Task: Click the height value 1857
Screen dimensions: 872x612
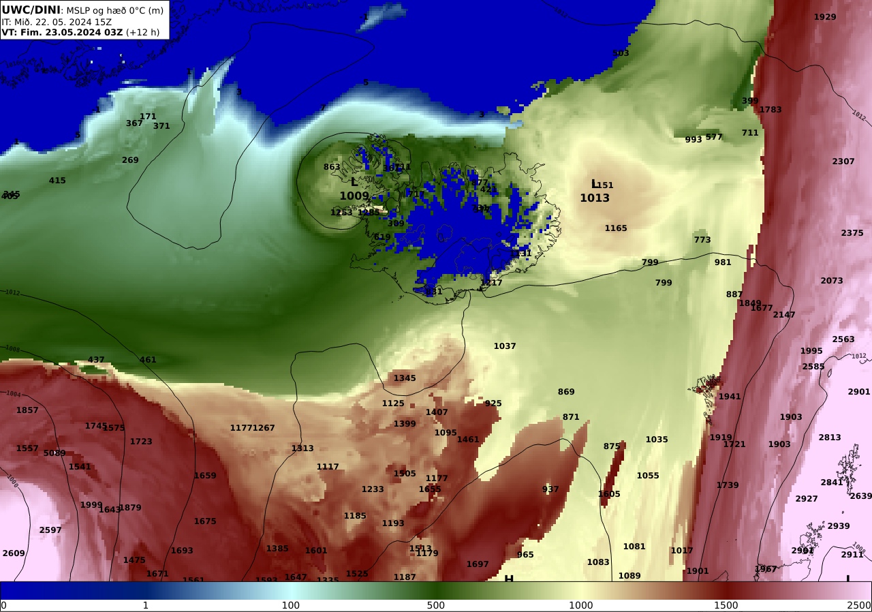Action: (27, 410)
